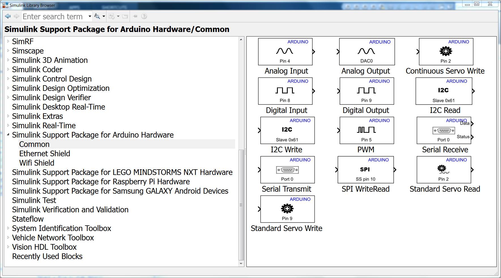Expand the Vision HDL Toolbox node
The height and width of the screenshot is (278, 501).
[8, 247]
